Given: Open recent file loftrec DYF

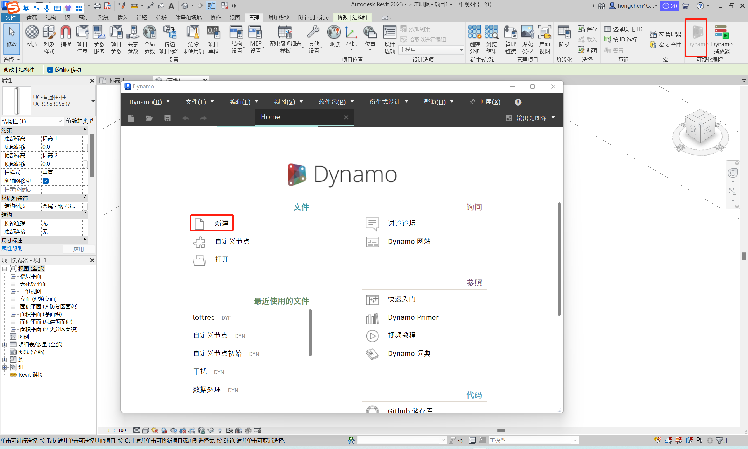Looking at the screenshot, I should tap(212, 317).
